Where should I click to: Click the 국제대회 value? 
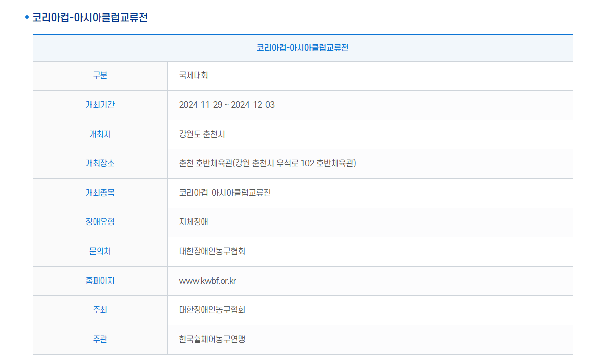[194, 76]
